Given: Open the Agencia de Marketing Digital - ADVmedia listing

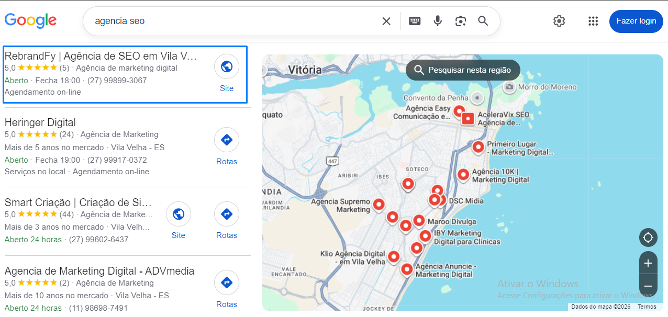Looking at the screenshot, I should click(99, 271).
